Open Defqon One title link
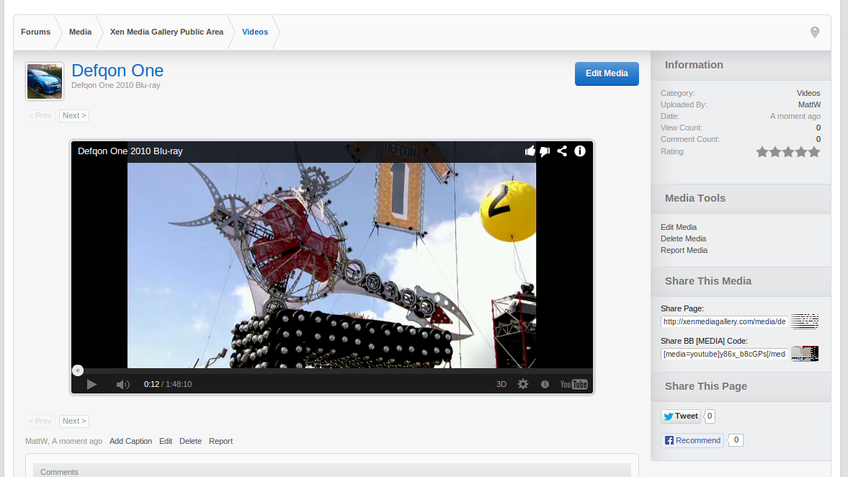Viewport: 848px width, 477px height. pos(117,71)
